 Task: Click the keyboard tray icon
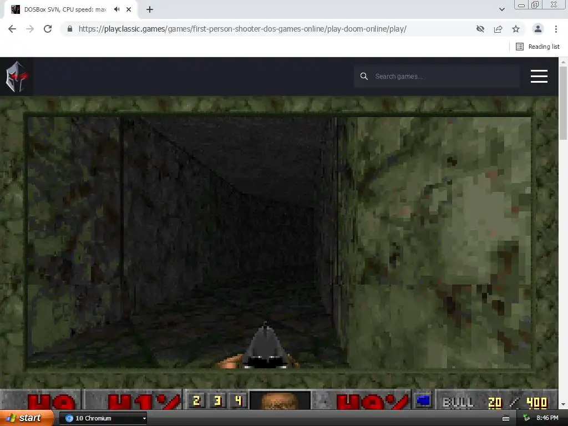click(x=506, y=418)
